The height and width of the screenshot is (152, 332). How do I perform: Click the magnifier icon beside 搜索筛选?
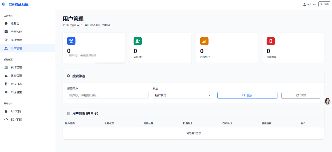(x=69, y=76)
